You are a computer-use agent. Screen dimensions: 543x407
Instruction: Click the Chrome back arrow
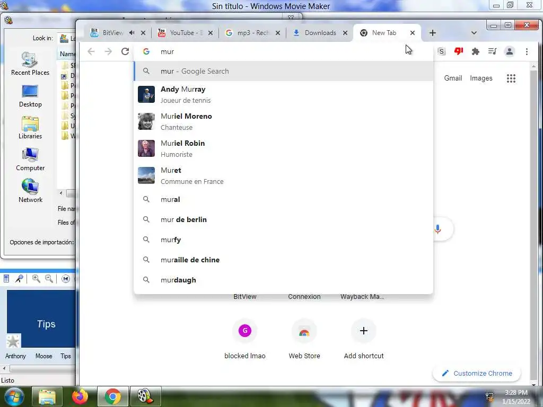tap(91, 51)
